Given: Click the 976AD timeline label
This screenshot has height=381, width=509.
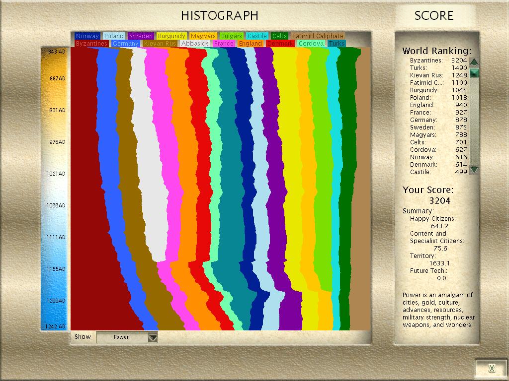Looking at the screenshot, I should point(57,142).
